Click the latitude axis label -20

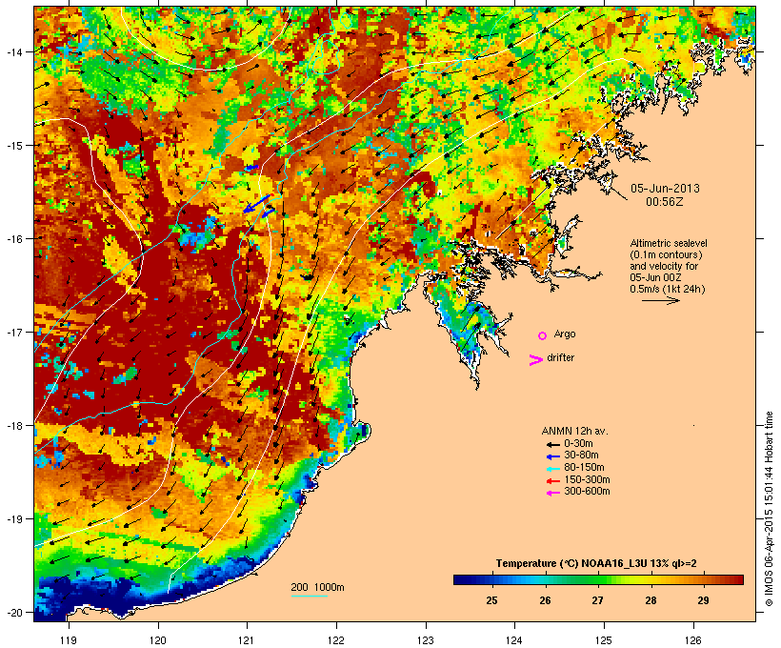click(x=14, y=612)
